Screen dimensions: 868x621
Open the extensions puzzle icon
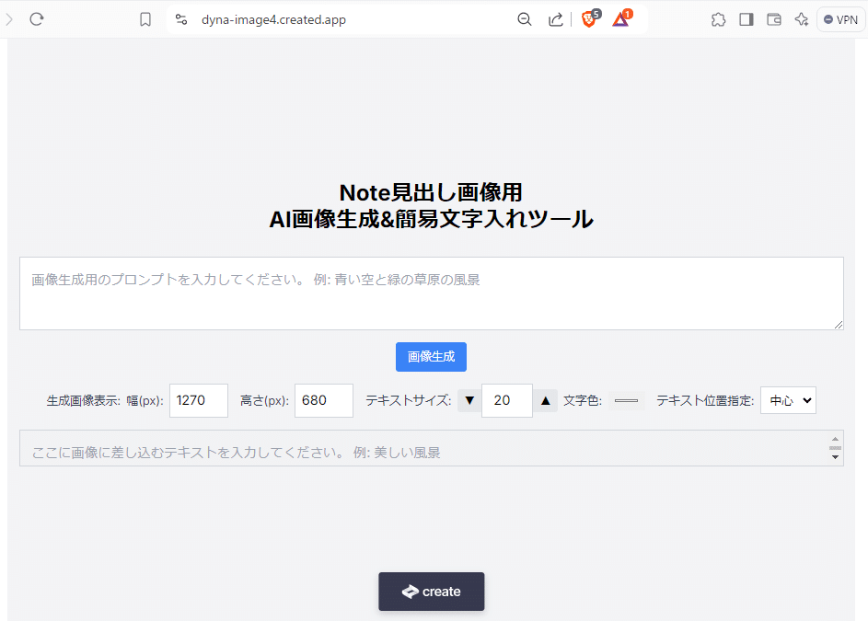(x=718, y=20)
